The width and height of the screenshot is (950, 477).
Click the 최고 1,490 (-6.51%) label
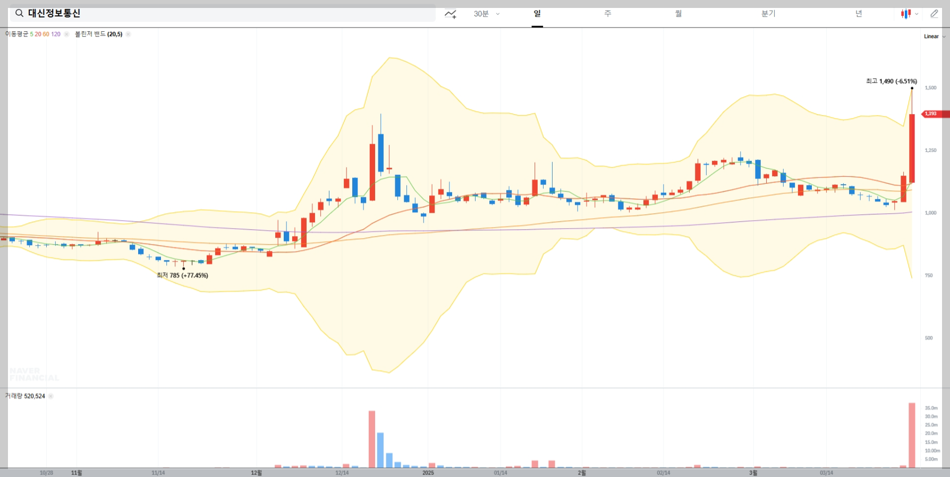[891, 81]
